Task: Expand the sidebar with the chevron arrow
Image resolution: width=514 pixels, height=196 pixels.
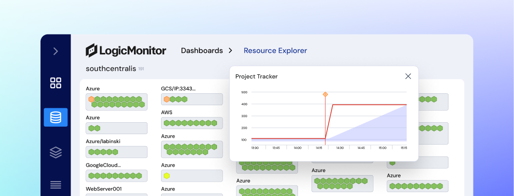Action: [55, 51]
